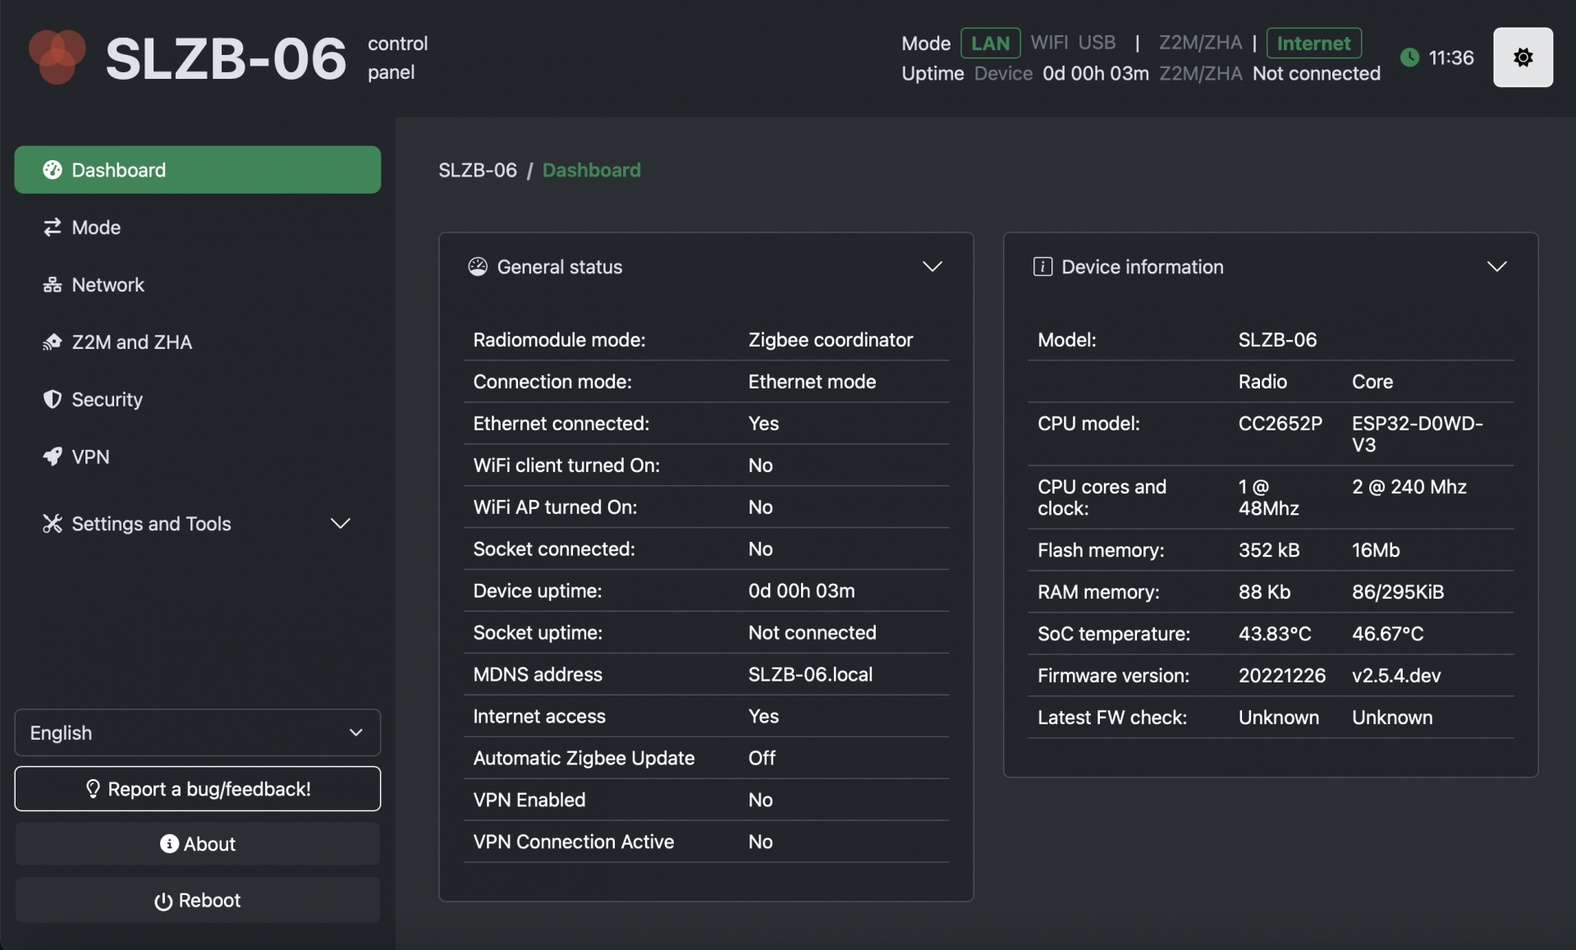Select the Security shield icon
Viewport: 1576px width, 950px height.
pos(53,400)
